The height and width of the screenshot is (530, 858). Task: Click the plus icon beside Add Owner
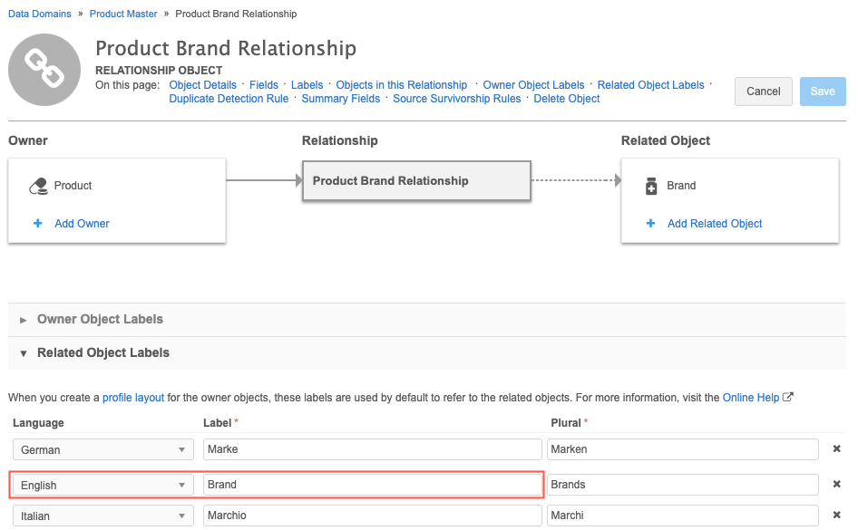(x=38, y=224)
